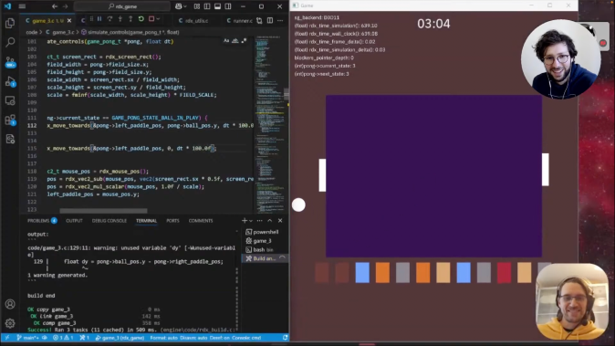This screenshot has height=346, width=615.
Task: Open the Source Control view
Action: coord(10,61)
